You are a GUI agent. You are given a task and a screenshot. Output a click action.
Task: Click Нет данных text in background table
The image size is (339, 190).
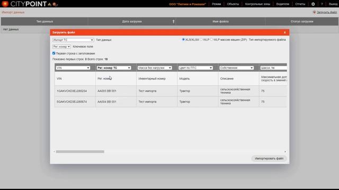(11, 30)
